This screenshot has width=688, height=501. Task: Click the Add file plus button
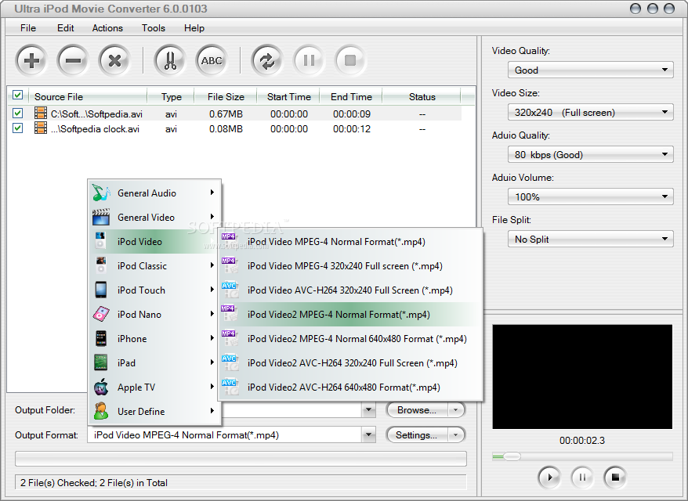[31, 60]
